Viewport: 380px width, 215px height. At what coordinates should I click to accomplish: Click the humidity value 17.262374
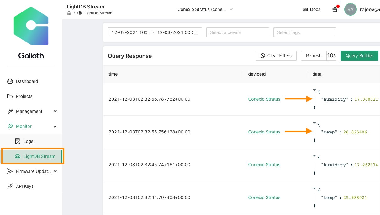366,165
